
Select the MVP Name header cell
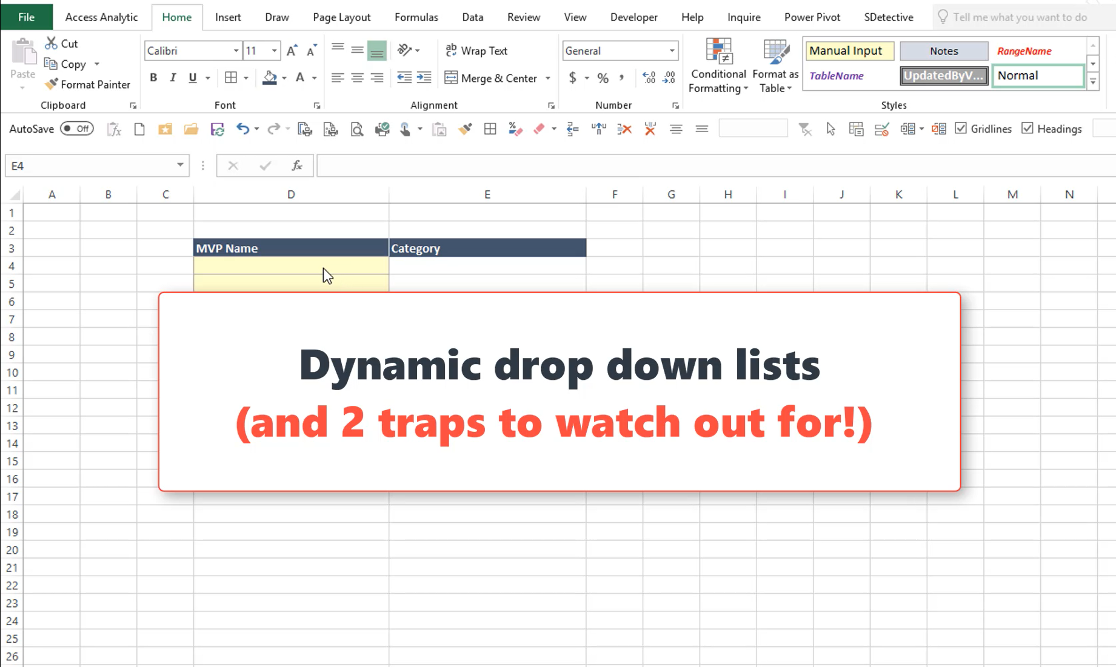click(x=291, y=248)
